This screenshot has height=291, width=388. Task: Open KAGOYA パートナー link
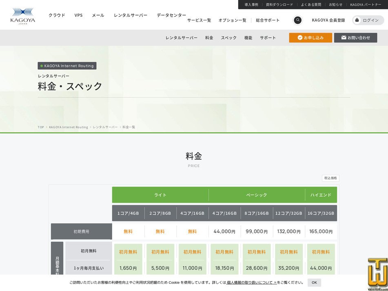click(366, 4)
